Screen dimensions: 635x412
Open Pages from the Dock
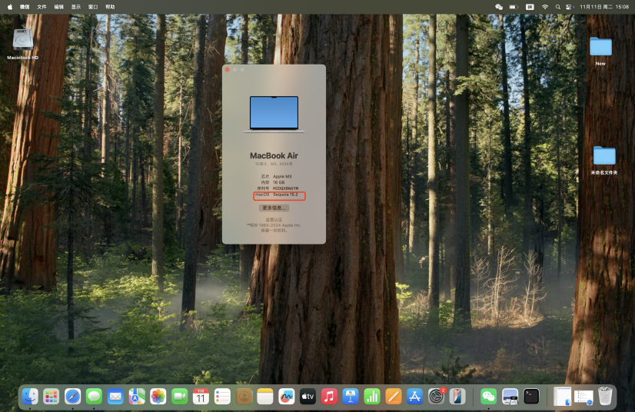[x=394, y=396]
